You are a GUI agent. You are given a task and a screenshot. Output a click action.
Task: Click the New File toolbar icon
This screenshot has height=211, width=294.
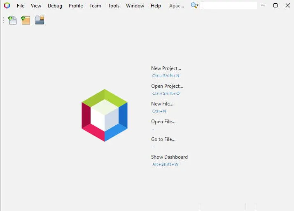[12, 20]
